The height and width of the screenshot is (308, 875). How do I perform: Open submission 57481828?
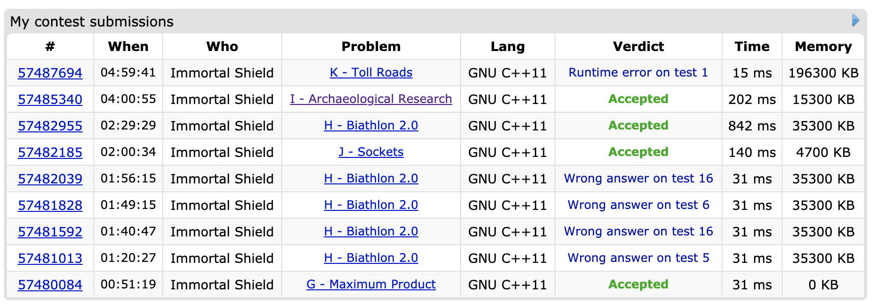coord(50,205)
